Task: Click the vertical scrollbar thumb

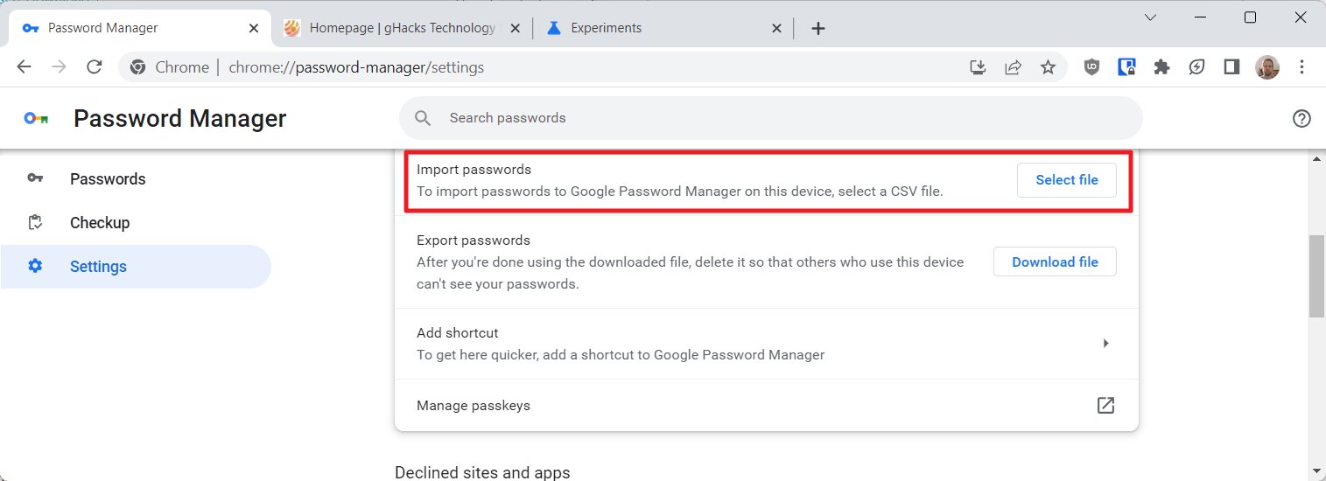Action: 1316,276
